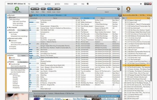Collapse the Playlists tree node
The width and height of the screenshot is (157, 100).
point(8,62)
